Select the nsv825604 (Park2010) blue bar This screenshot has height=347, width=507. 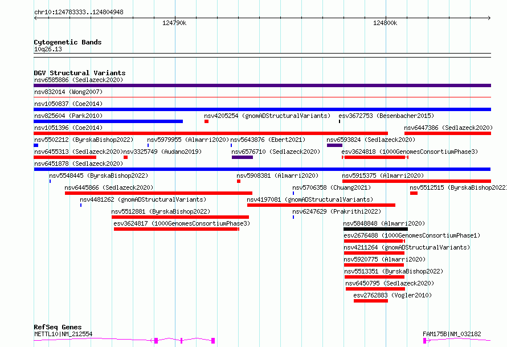pos(108,121)
